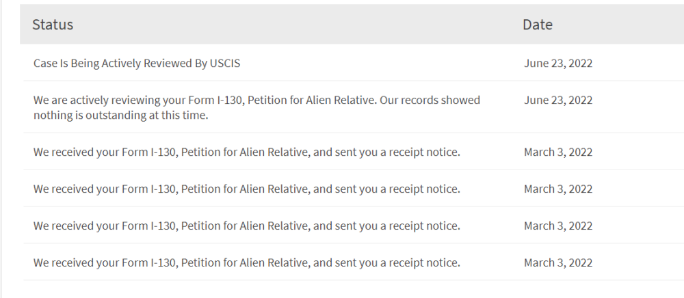Click the last March 3, 2022 date
Image resolution: width=684 pixels, height=298 pixels.
(x=558, y=262)
